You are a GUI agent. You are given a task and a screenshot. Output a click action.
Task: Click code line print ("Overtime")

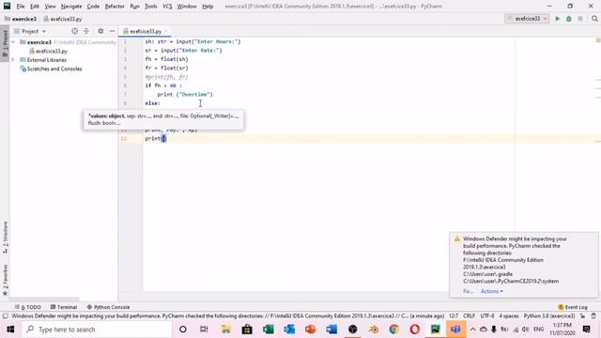[185, 94]
